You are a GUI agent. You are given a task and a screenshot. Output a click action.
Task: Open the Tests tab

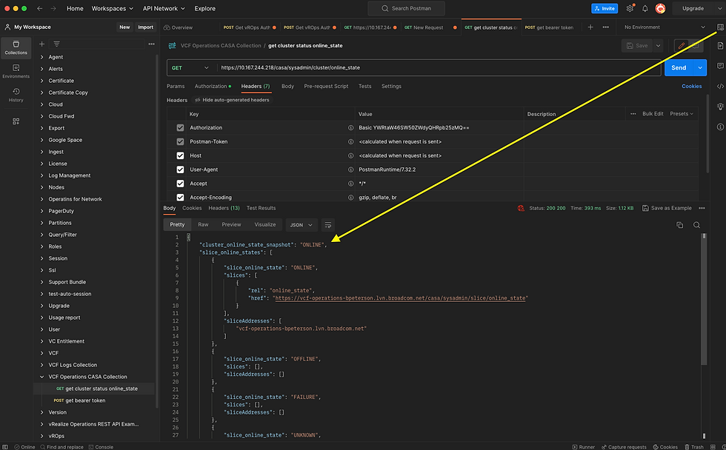point(364,86)
